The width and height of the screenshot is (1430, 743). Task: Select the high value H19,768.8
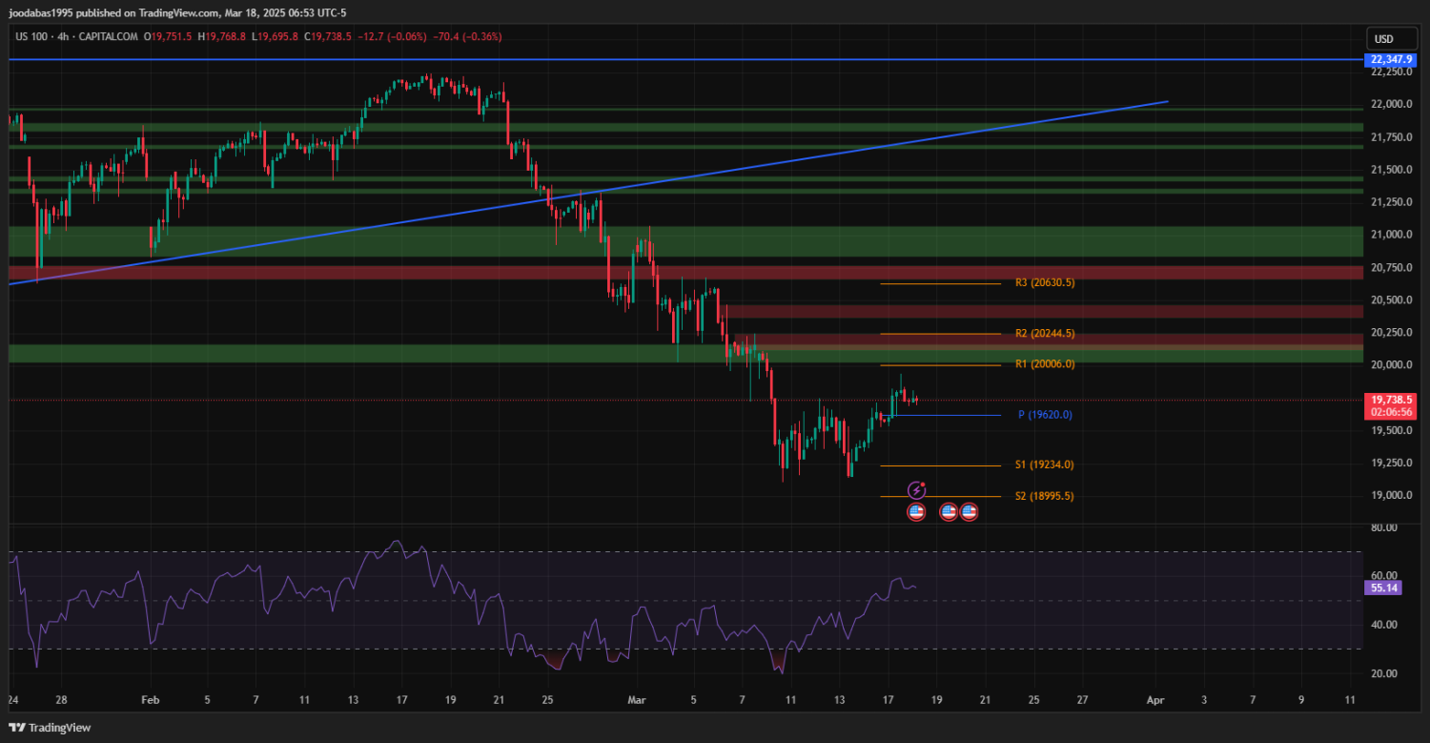coord(221,36)
